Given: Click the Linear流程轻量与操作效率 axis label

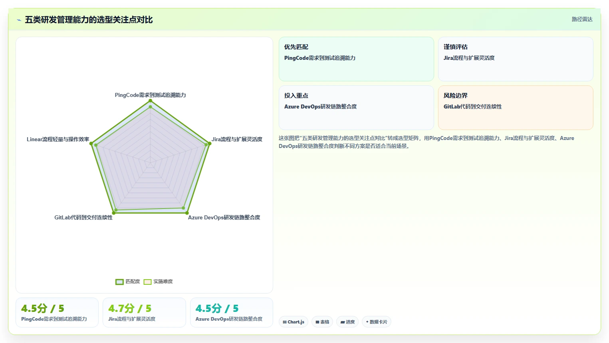Looking at the screenshot, I should [58, 139].
